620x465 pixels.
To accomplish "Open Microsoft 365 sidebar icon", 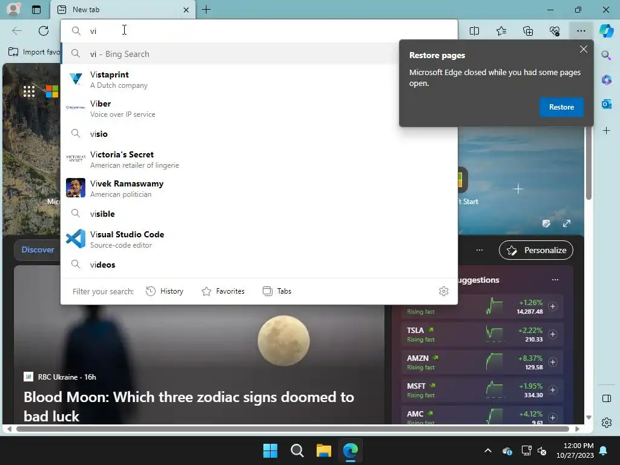I will [606, 79].
